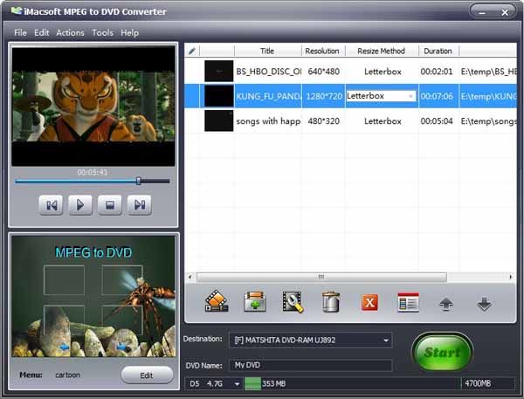The height and width of the screenshot is (399, 524).
Task: Expand the Destination drive dropdown
Action: click(386, 341)
